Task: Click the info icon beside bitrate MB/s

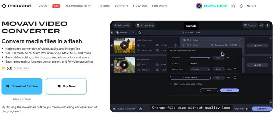Action: (235, 69)
